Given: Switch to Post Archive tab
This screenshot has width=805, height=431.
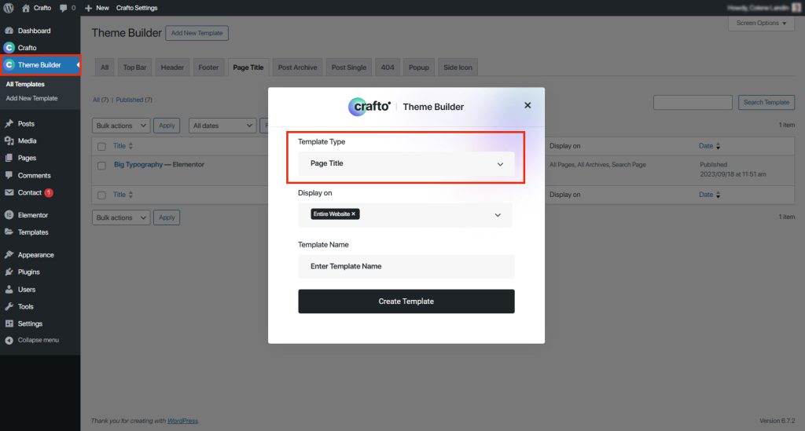Looking at the screenshot, I should pyautogui.click(x=297, y=68).
